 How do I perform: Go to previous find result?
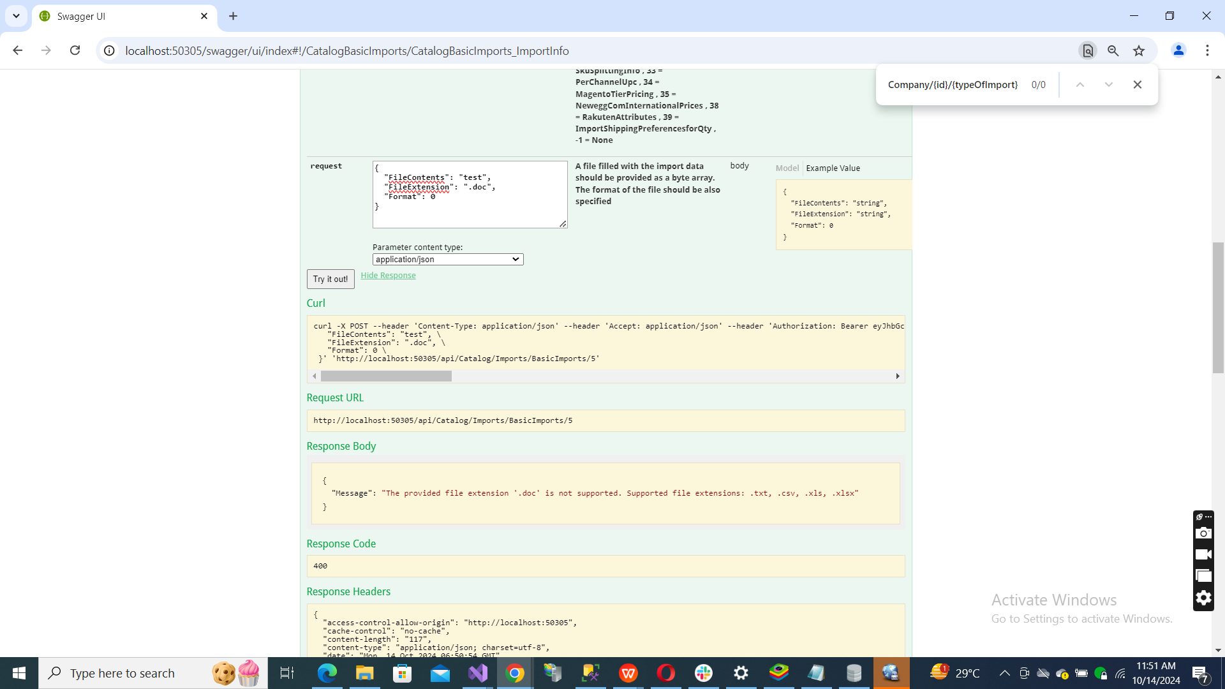point(1080,85)
